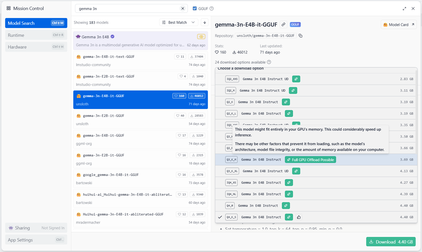Copy the unsloth repository name
422x252 pixels.
click(x=300, y=36)
